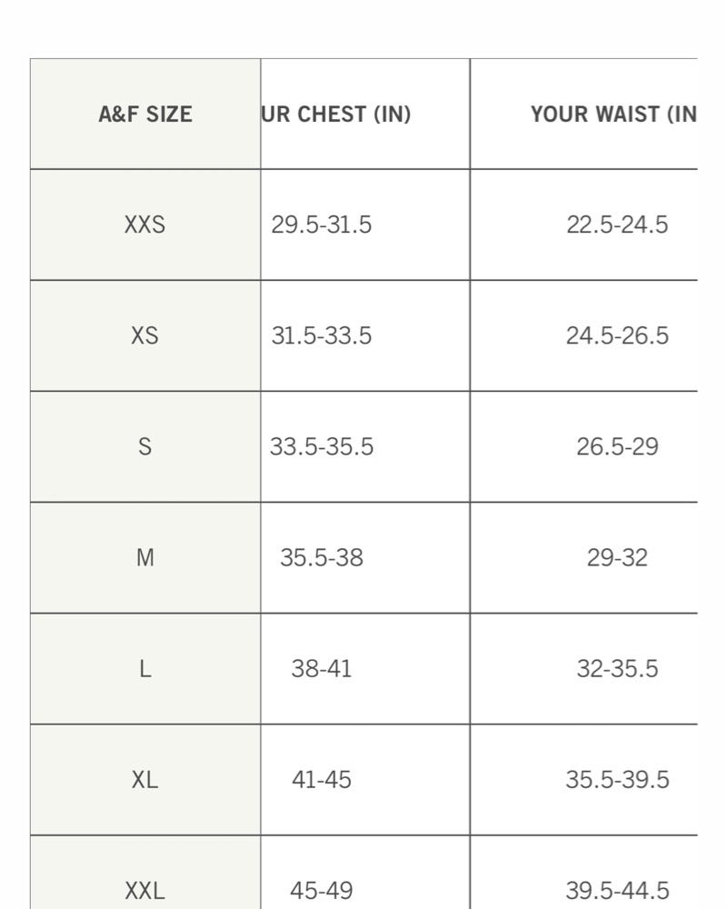Click chest value 33.5-35.5
Viewport: 728px width, 909px height.
(322, 447)
